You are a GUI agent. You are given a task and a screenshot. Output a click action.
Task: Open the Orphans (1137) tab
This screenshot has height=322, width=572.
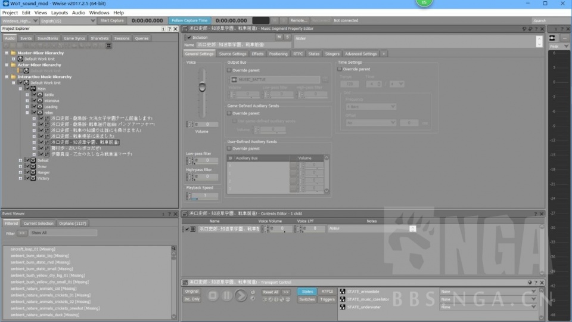pyautogui.click(x=73, y=224)
